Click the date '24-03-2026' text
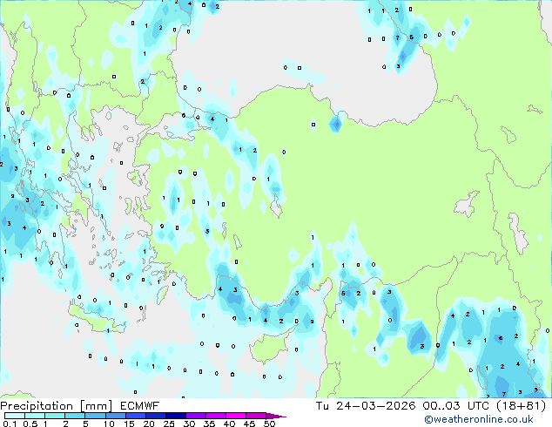This screenshot has height=427, width=552. 375,406
